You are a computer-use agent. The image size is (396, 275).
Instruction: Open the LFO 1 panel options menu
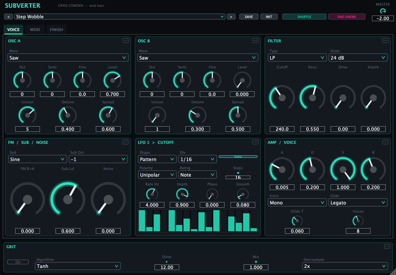tap(255, 142)
